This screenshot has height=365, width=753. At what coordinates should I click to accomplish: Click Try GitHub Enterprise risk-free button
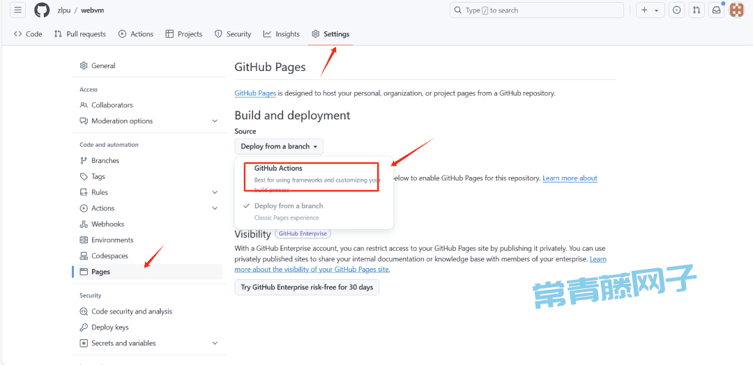tap(307, 287)
